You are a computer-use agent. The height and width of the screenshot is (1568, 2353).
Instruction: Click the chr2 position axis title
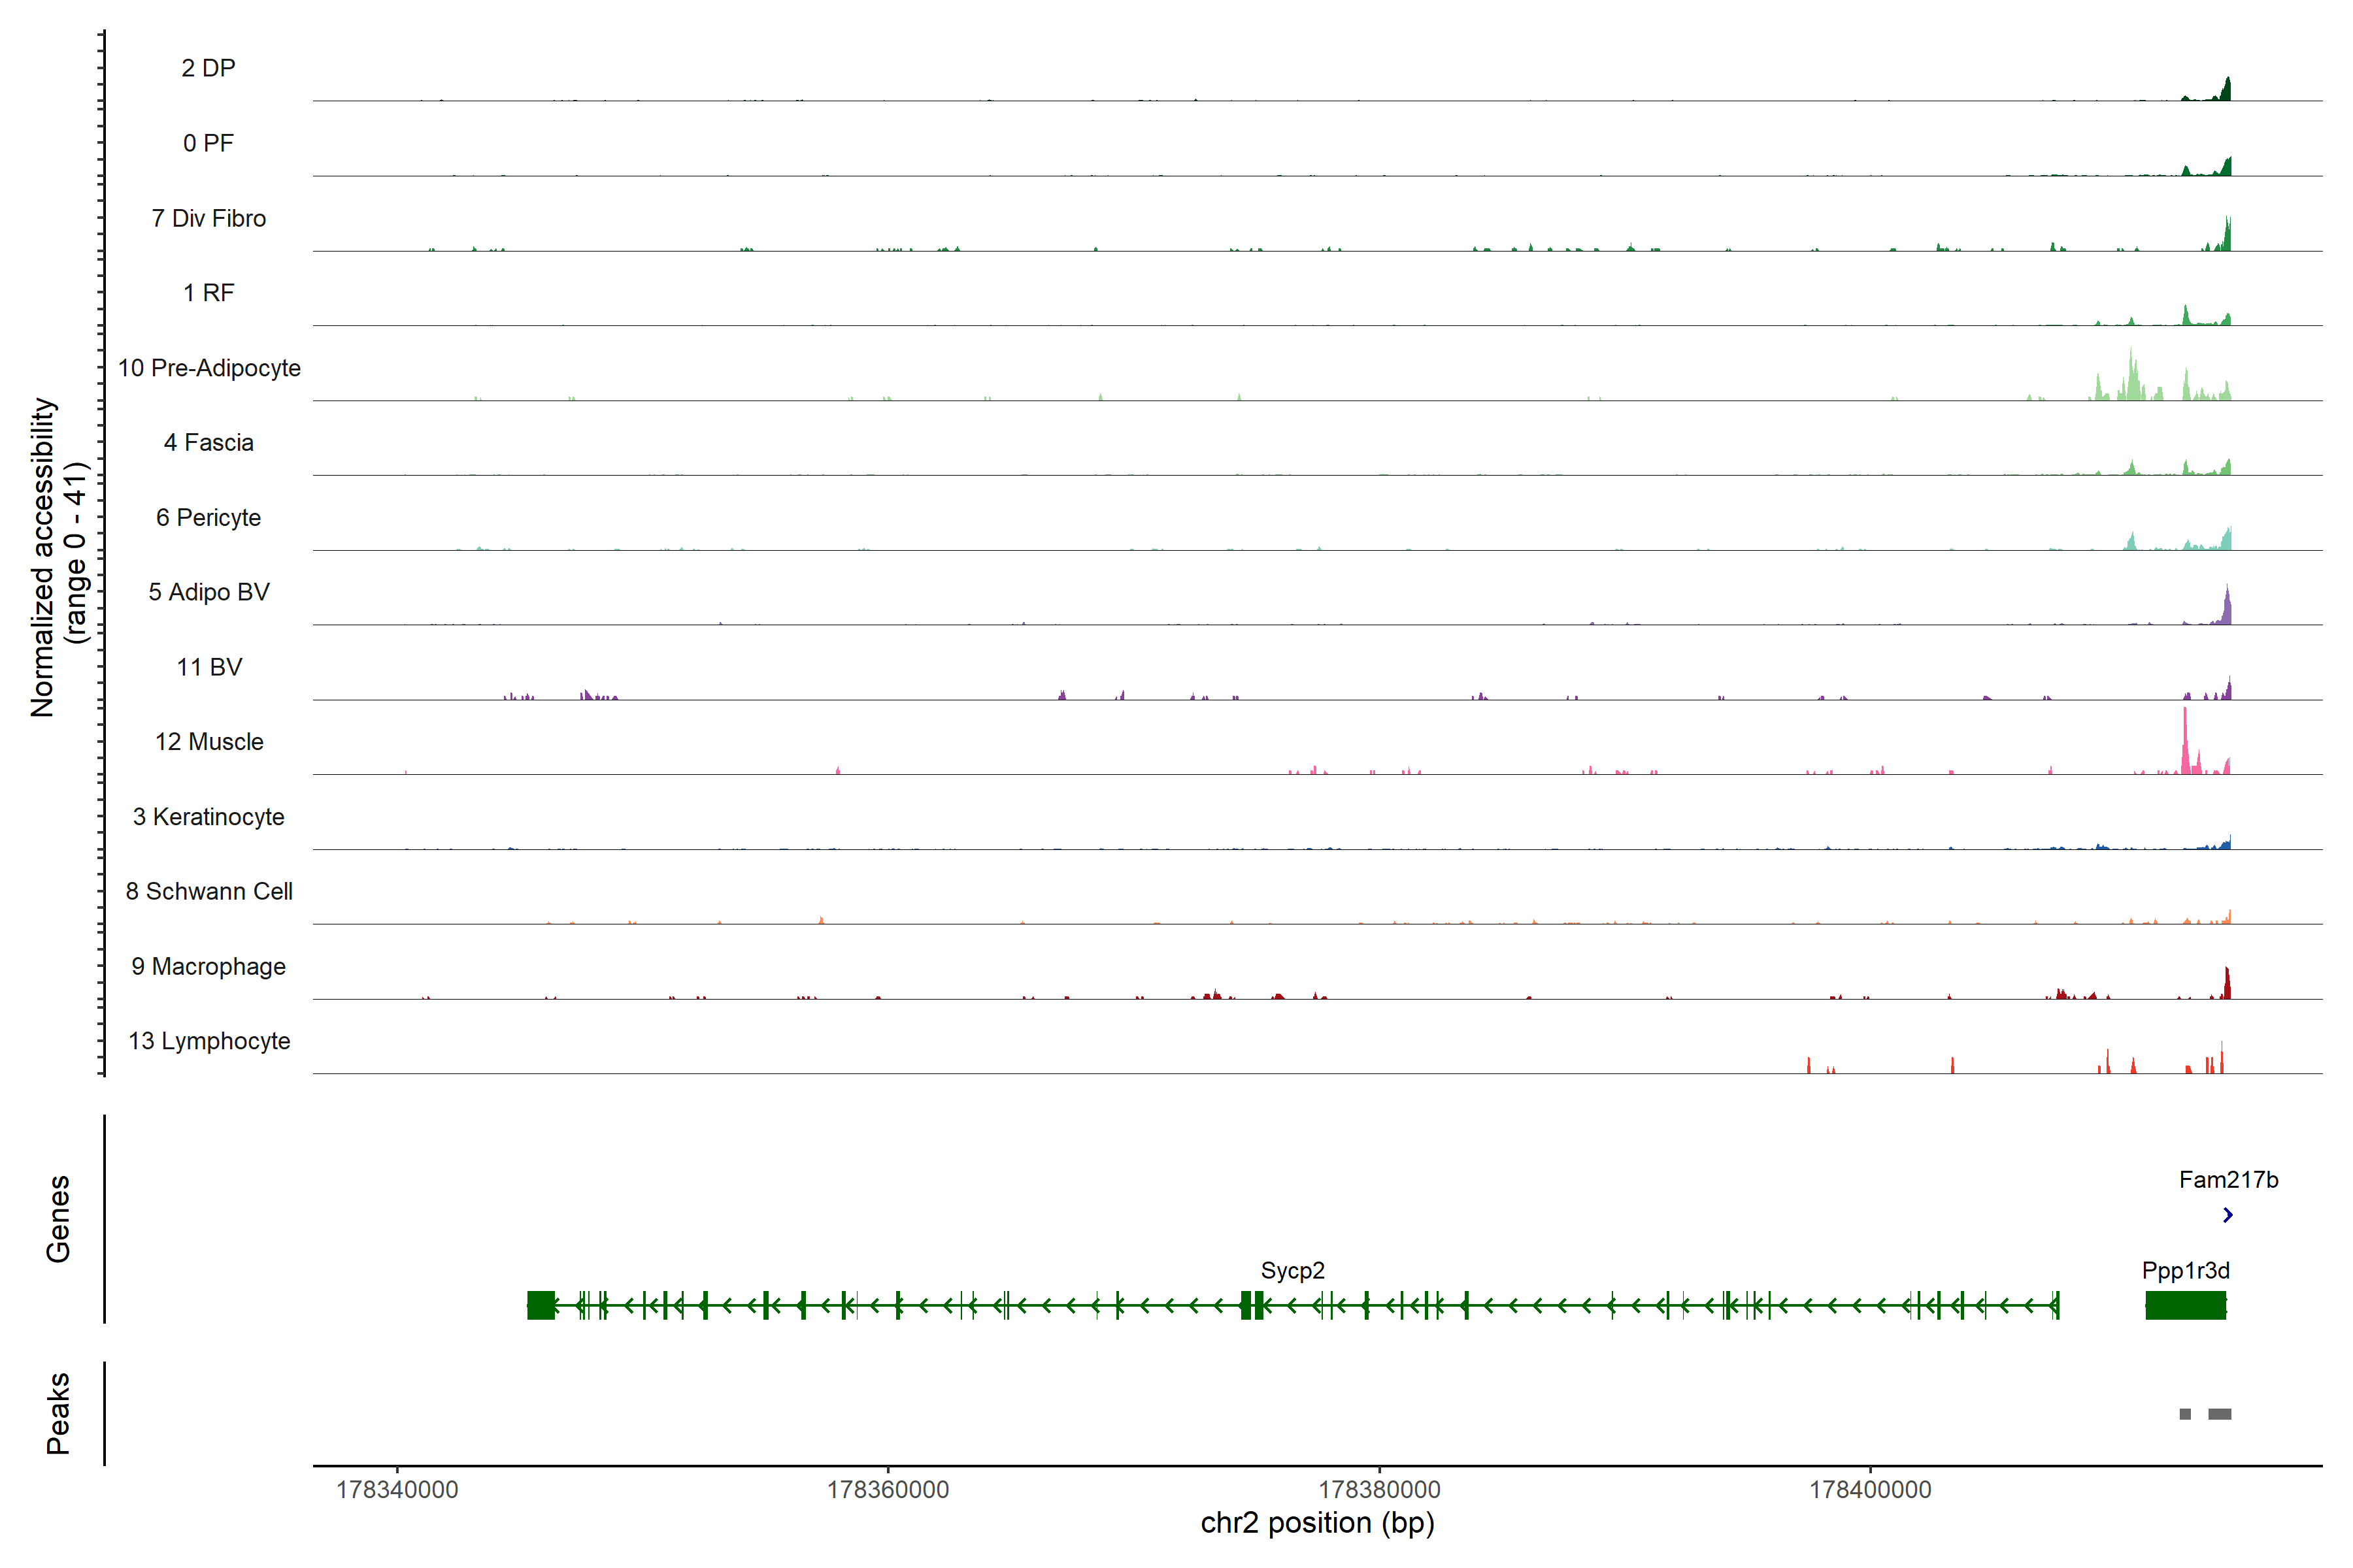tap(1316, 1523)
